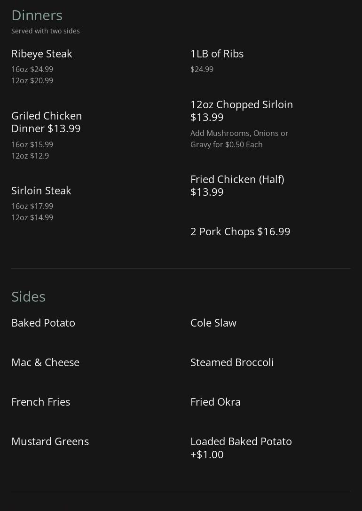Click Fried Chicken (Half) $13.99
The height and width of the screenshot is (511, 362).
click(237, 185)
